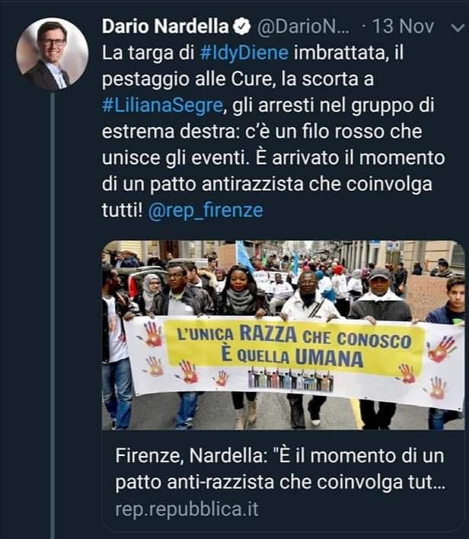Open the protest march banner photo

(x=283, y=335)
